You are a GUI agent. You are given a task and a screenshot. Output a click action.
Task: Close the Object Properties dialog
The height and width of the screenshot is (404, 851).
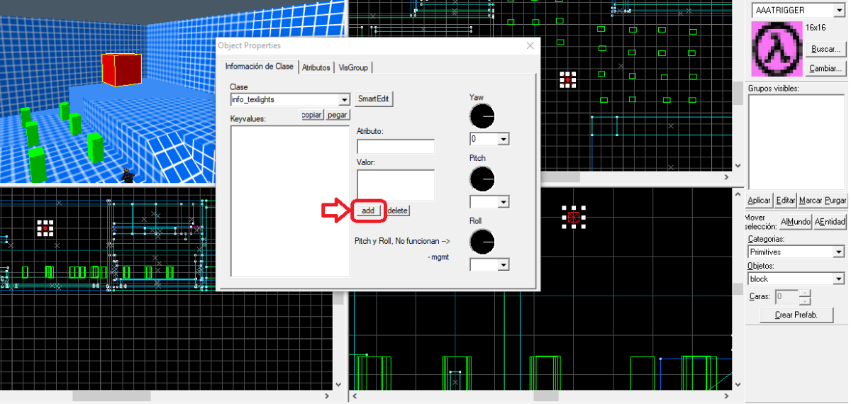[x=529, y=46]
